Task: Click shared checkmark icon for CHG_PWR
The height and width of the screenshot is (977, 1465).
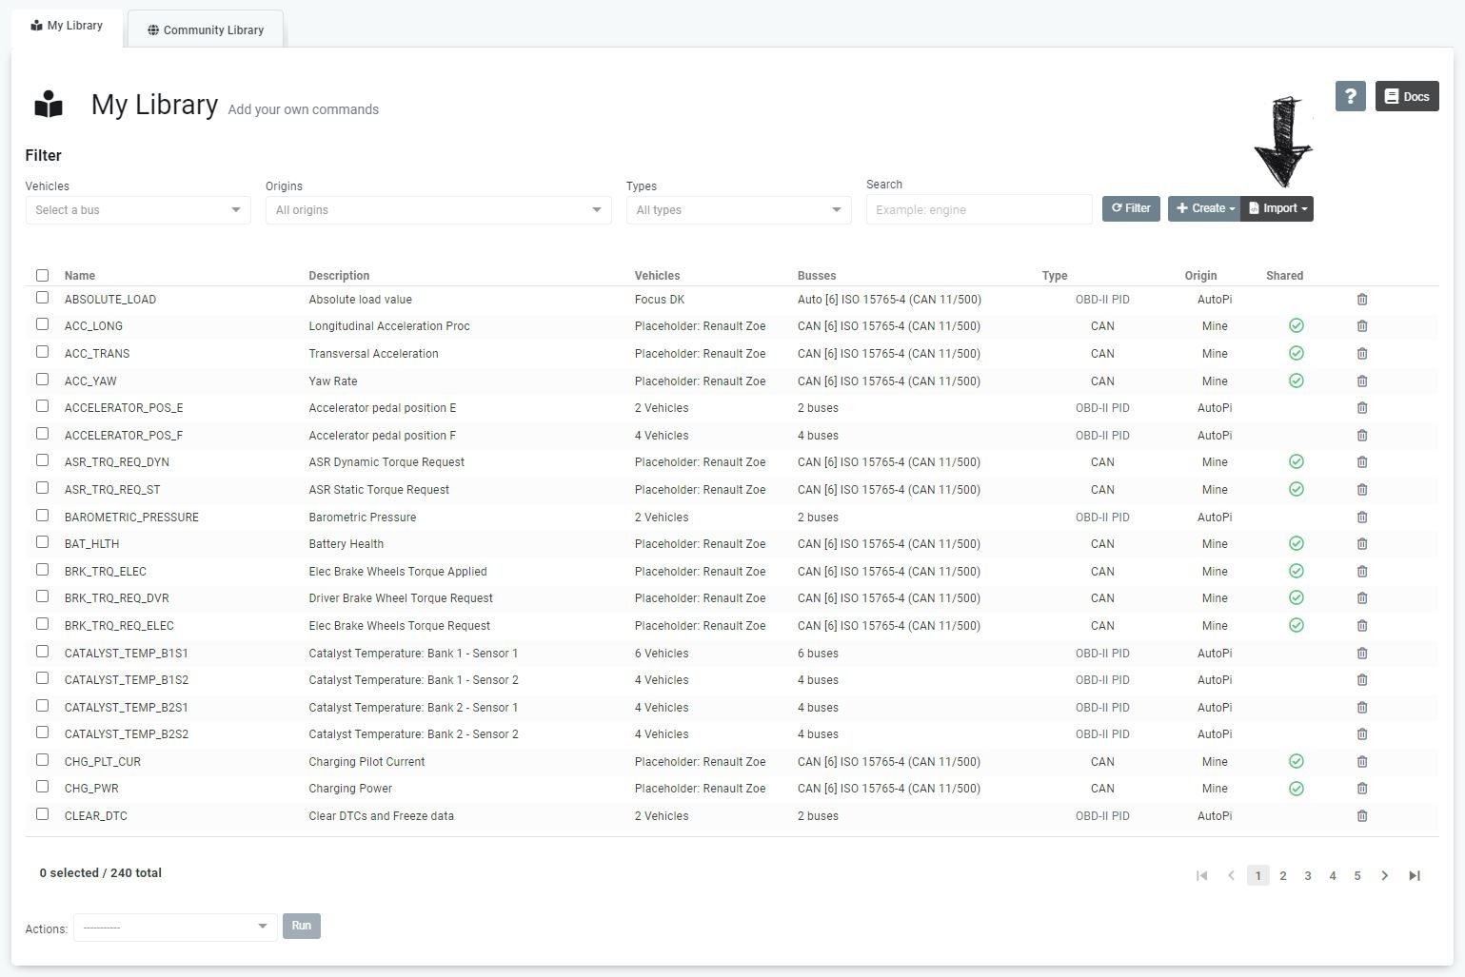Action: 1296,789
